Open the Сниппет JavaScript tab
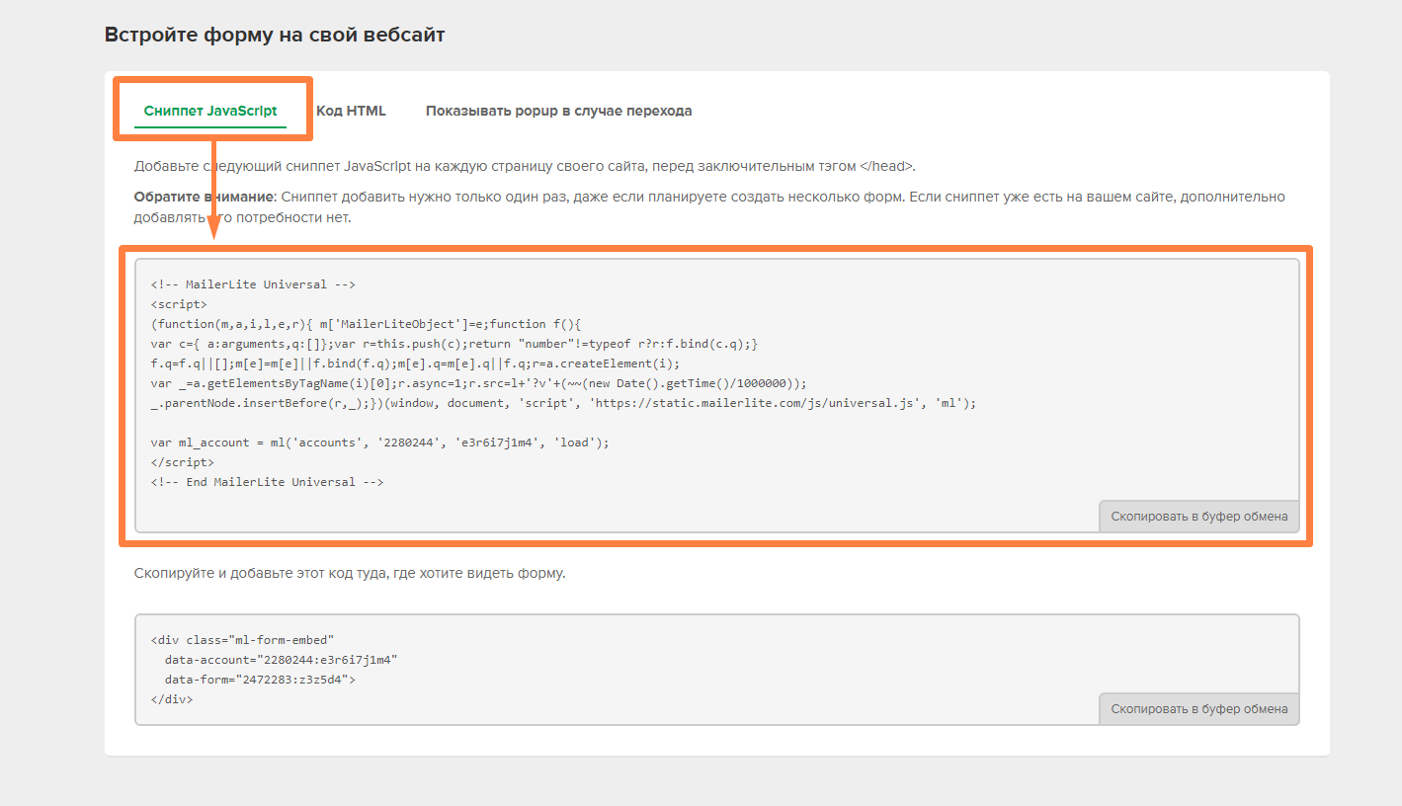Screen dimensions: 1402x806 click(x=210, y=111)
